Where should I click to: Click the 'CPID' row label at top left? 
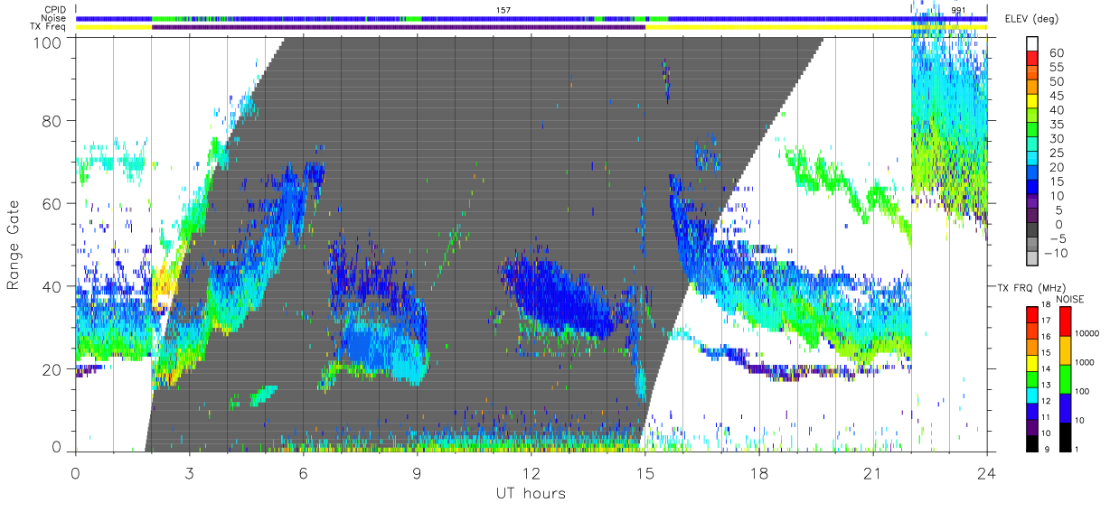pos(56,9)
